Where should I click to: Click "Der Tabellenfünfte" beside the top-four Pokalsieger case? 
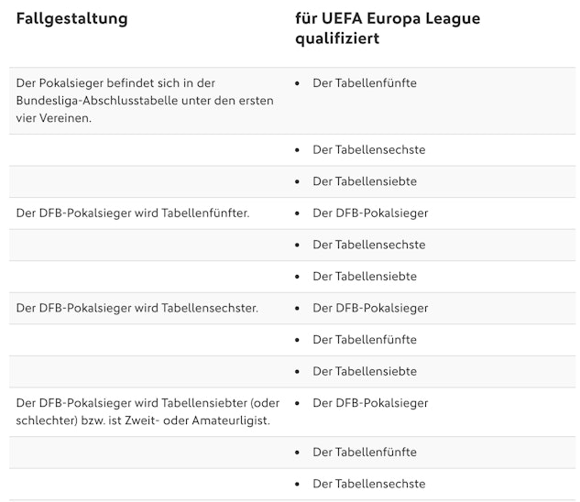[364, 83]
